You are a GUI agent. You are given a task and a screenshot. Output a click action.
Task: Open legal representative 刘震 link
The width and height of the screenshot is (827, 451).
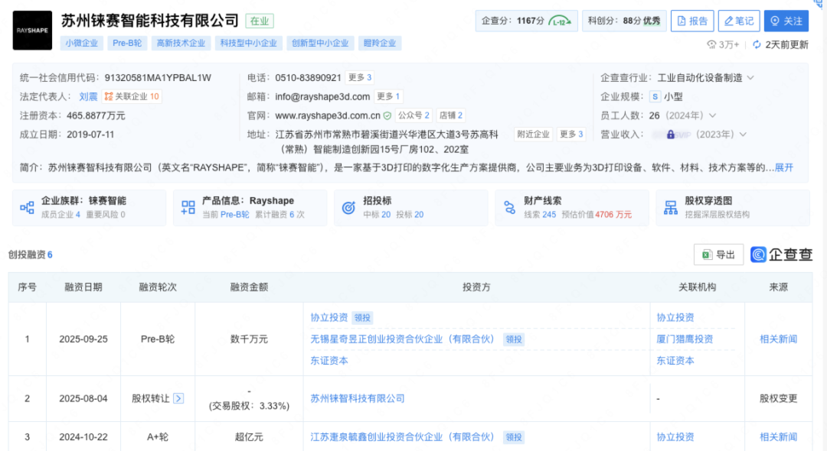pos(88,97)
